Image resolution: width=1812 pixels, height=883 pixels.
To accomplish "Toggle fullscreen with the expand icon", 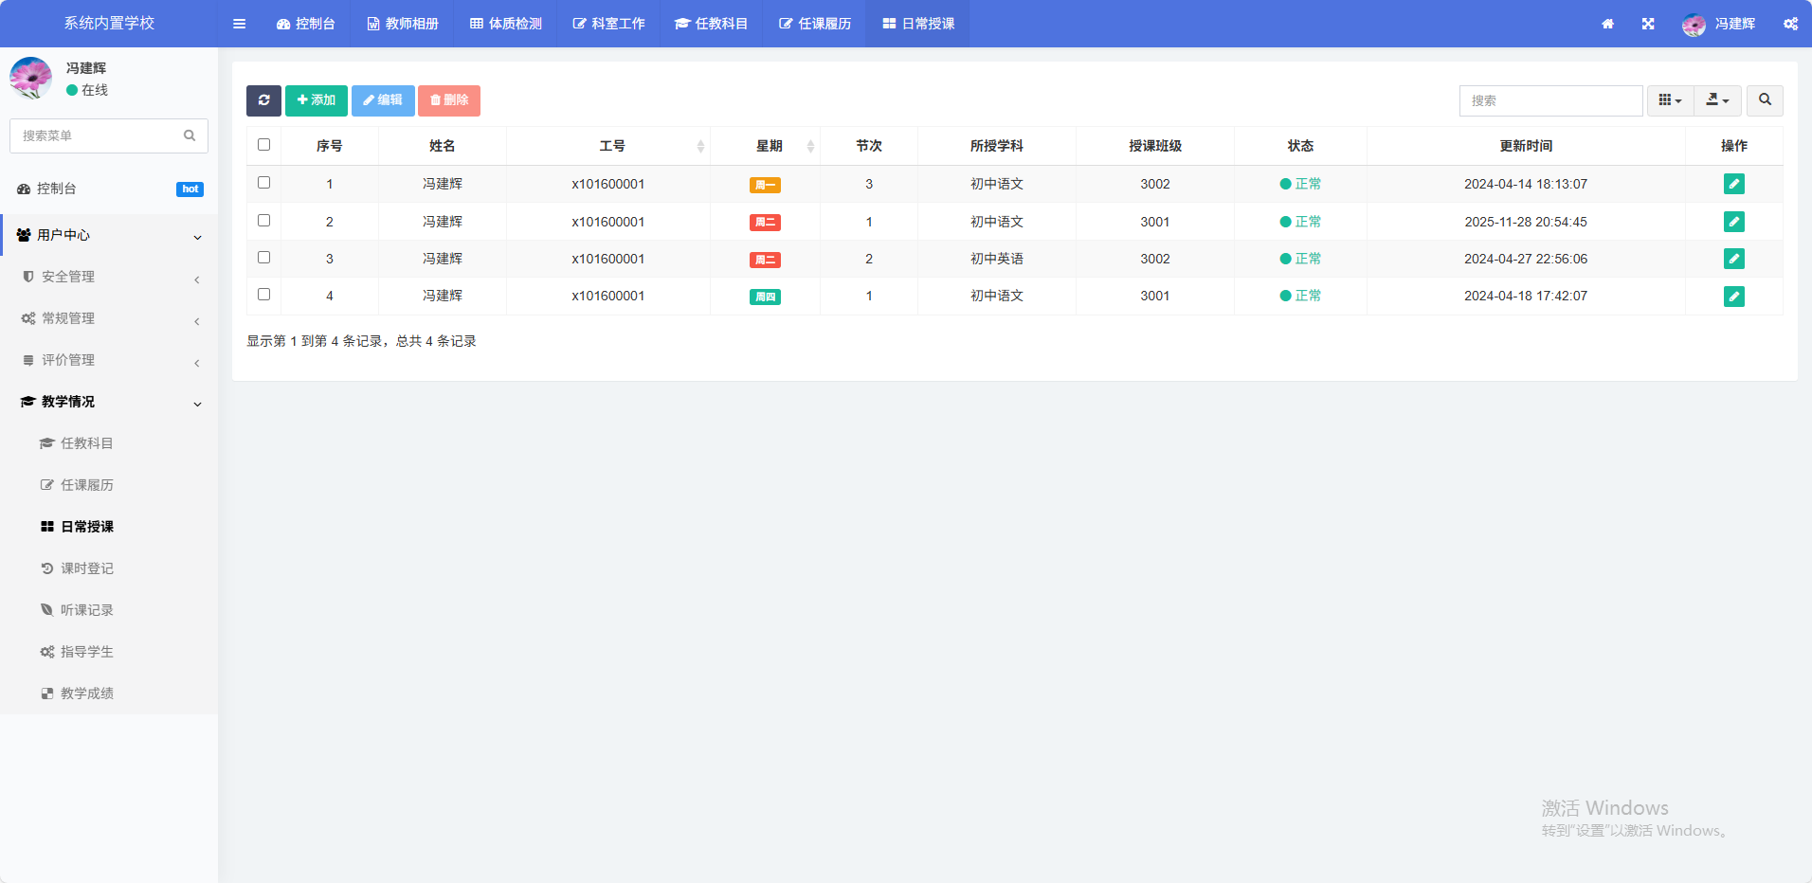I will click(x=1648, y=24).
